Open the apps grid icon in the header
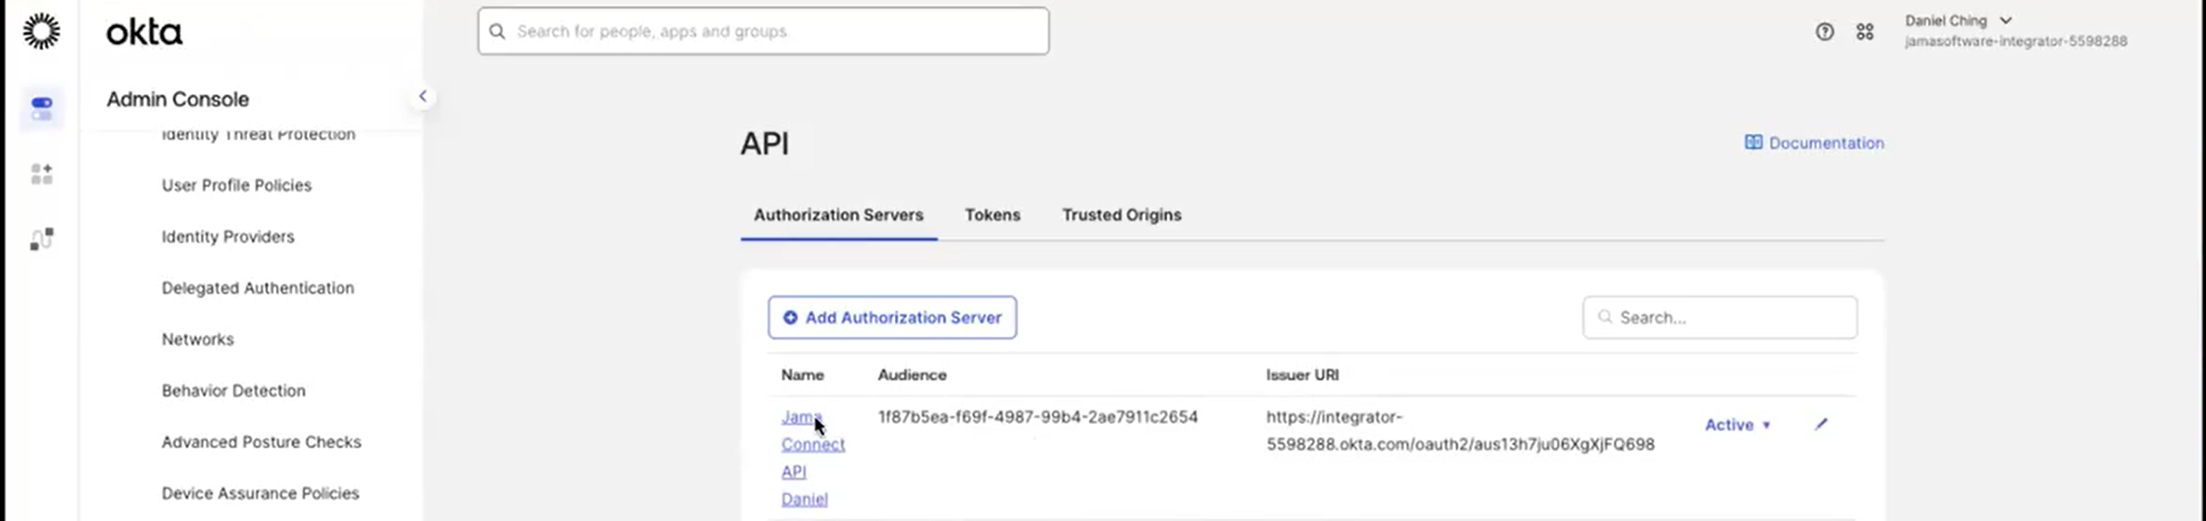The image size is (2206, 521). [1864, 31]
